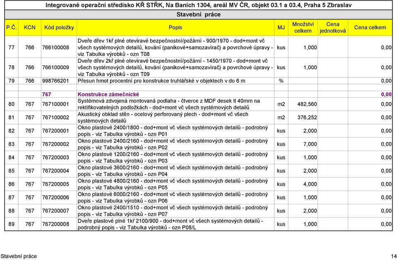Viewport: 397px width, 260px height.
Task: Select the document title mentioning Praha 5 Zbraslav
Action: (x=198, y=5)
